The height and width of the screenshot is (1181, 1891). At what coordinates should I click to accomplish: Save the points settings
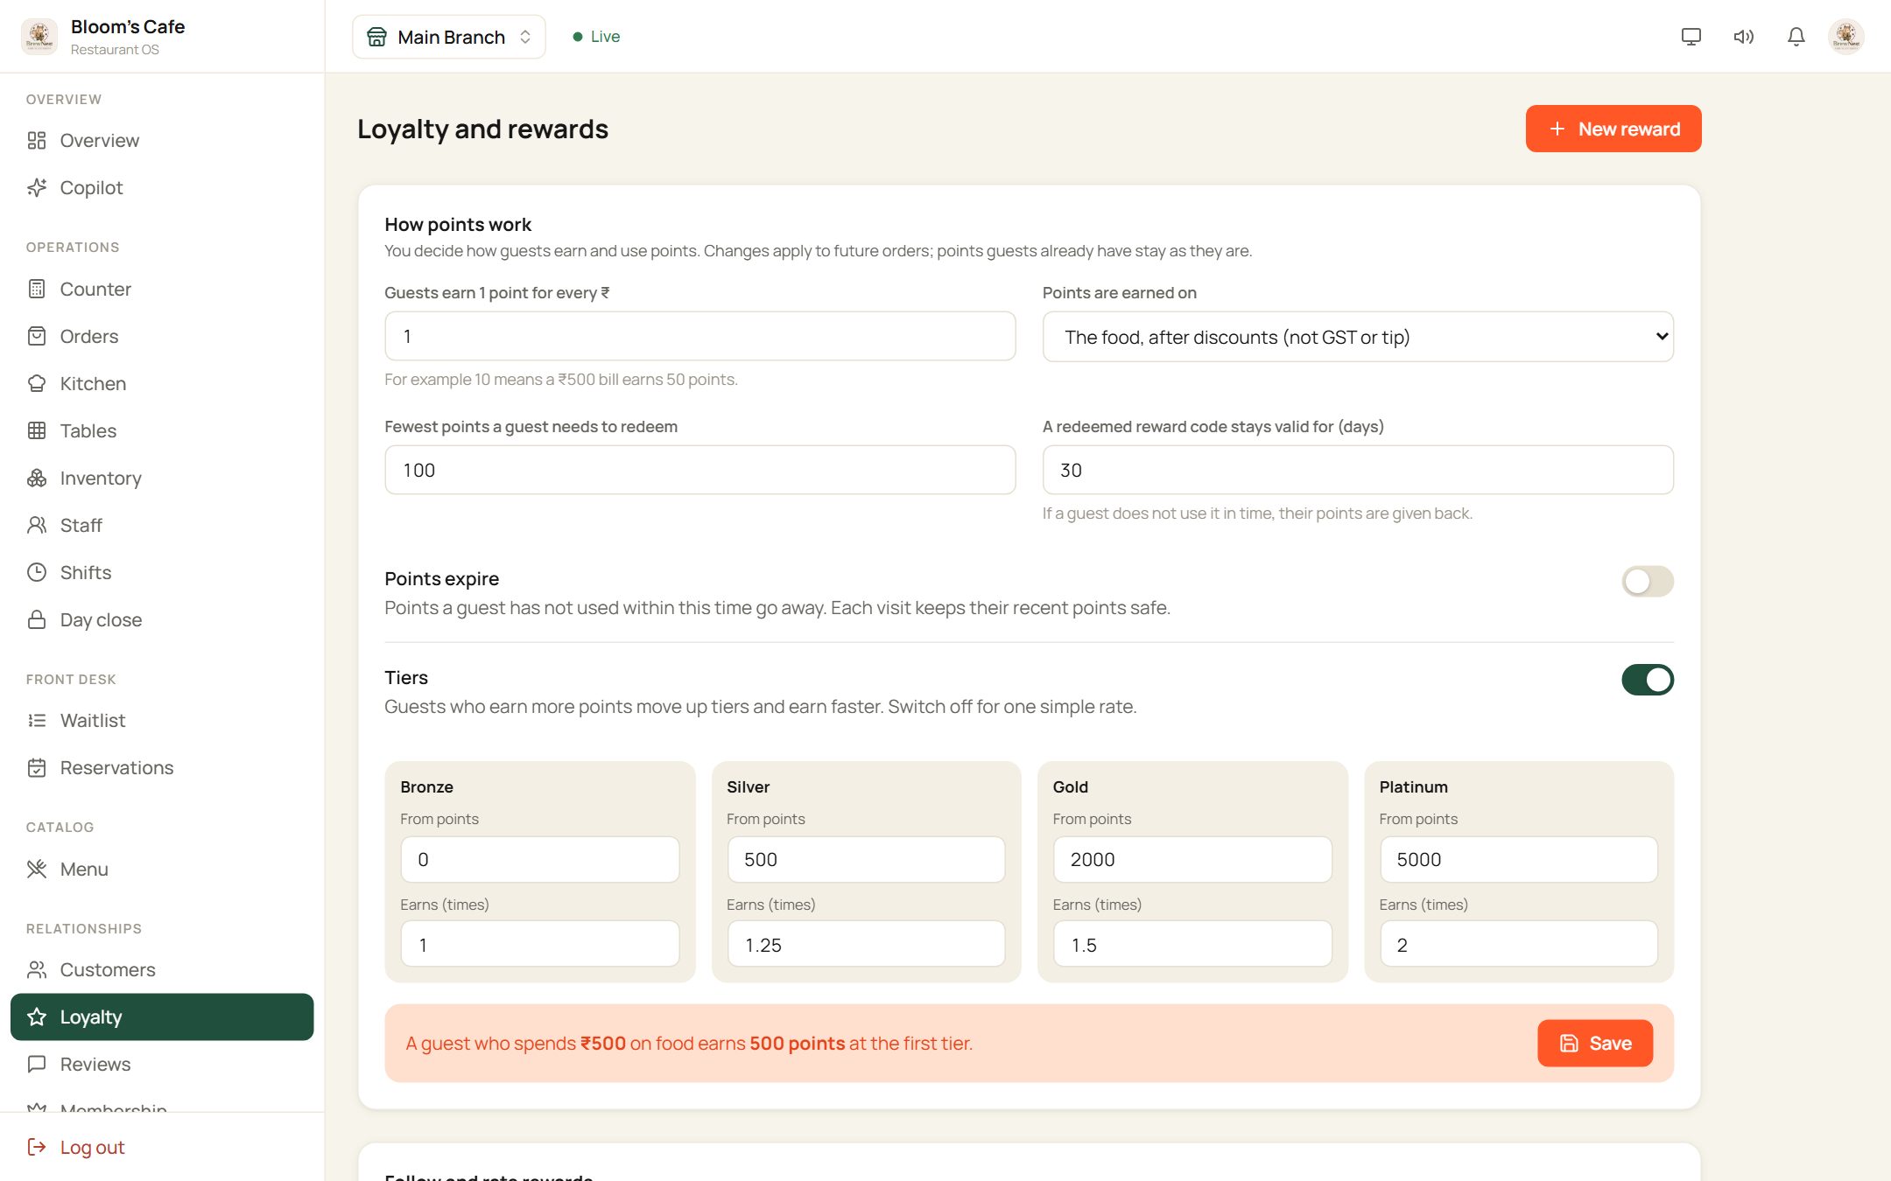coord(1595,1044)
